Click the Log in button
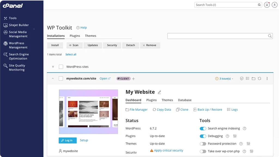 point(68,140)
